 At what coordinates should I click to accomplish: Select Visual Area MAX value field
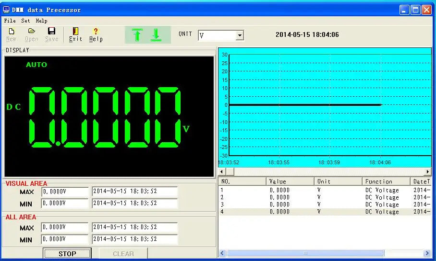[x=65, y=192]
